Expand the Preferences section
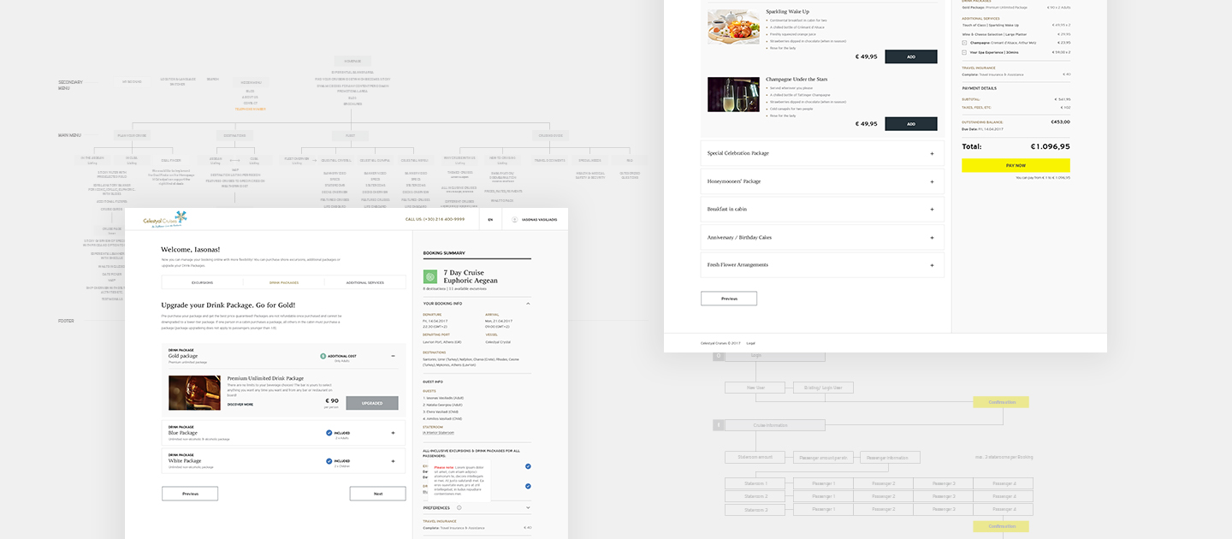 click(528, 507)
